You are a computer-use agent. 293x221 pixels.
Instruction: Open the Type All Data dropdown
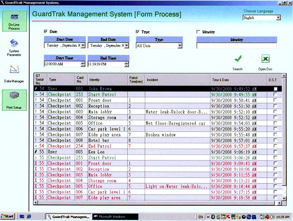180,46
